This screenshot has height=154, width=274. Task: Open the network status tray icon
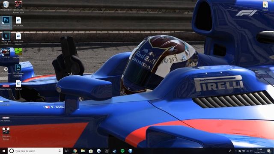pyautogui.click(x=247, y=151)
